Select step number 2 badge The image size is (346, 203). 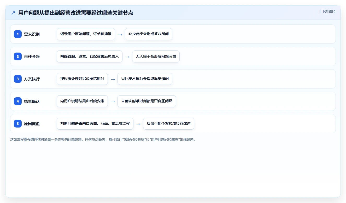pos(18,56)
